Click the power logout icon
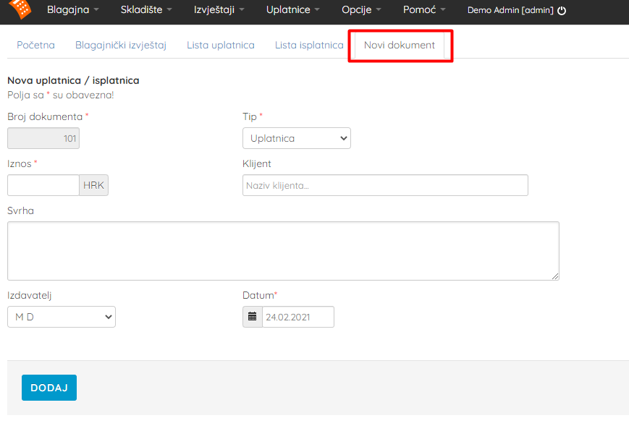 [x=562, y=10]
